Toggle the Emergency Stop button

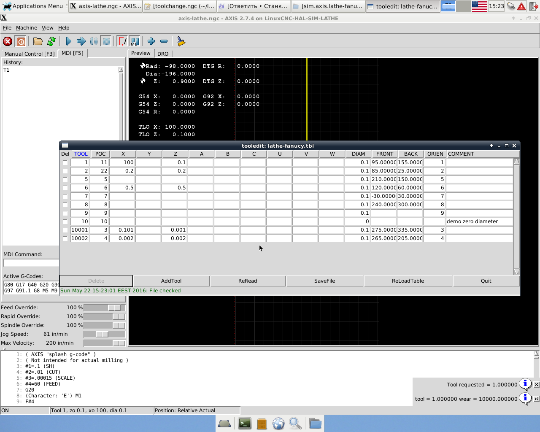click(x=8, y=41)
